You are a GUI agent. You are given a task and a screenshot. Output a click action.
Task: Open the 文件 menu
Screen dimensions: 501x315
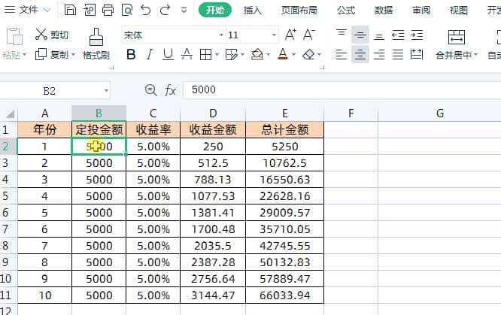(27, 10)
